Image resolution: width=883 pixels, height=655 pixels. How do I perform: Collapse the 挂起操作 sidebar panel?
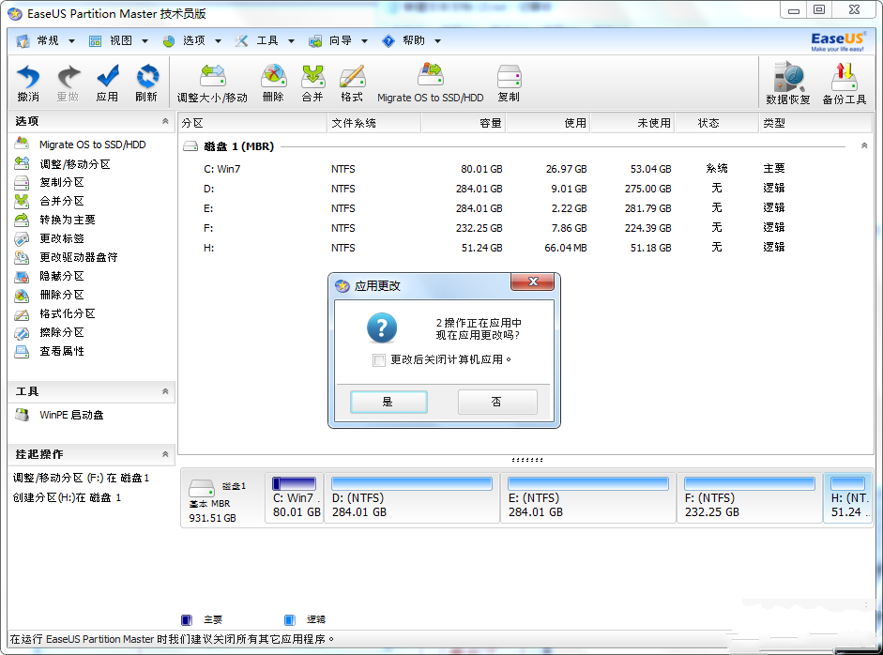[165, 454]
